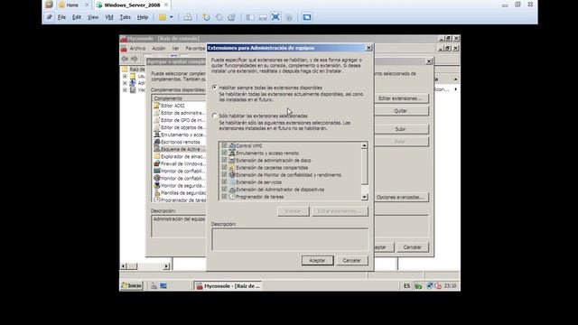
Task: Open the VMware library icon beside Home tab
Action: tap(49, 5)
